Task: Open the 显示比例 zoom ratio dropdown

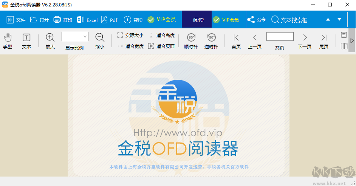Action: [x=75, y=37]
